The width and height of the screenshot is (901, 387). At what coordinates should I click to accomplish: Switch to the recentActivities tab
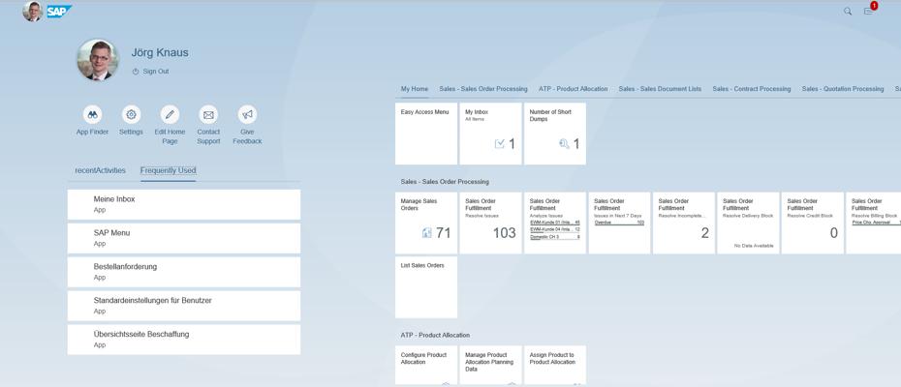pyautogui.click(x=100, y=170)
